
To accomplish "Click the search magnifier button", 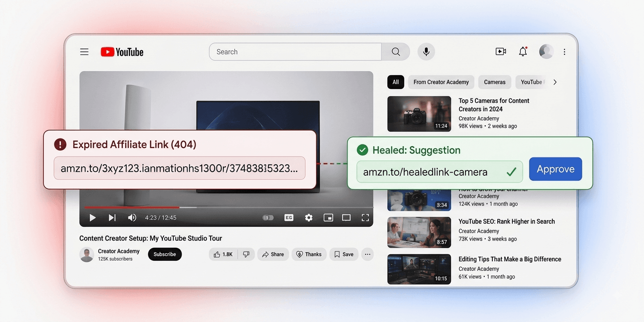I will (x=396, y=52).
